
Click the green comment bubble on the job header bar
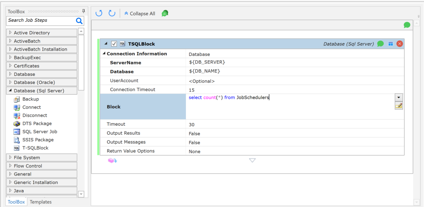[407, 25]
